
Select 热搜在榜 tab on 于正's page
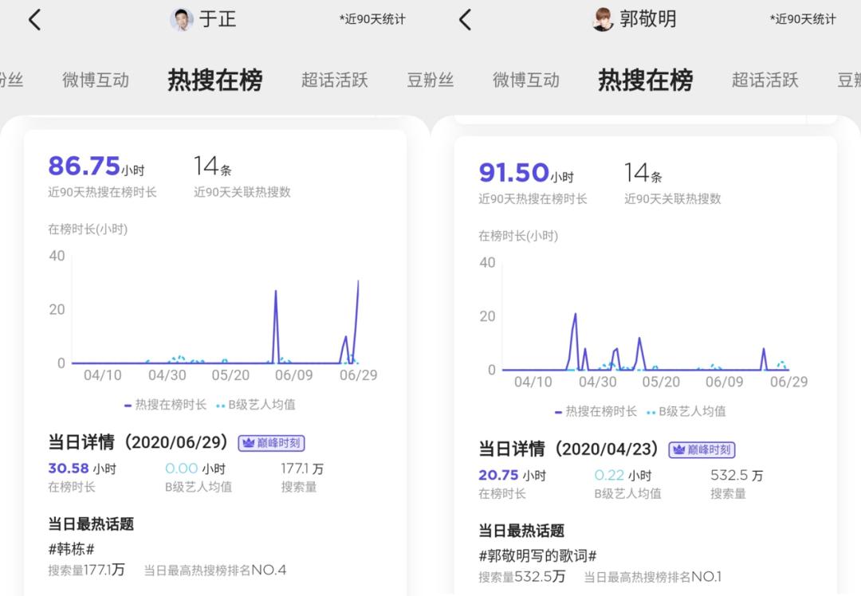214,80
